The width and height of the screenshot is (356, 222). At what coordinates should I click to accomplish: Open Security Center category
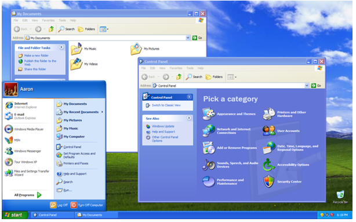click(x=282, y=182)
